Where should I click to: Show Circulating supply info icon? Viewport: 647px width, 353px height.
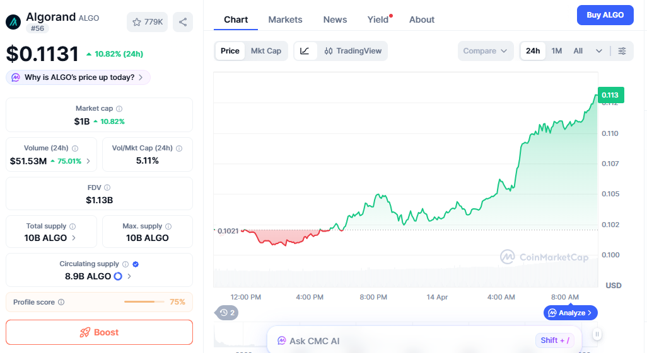click(x=125, y=264)
